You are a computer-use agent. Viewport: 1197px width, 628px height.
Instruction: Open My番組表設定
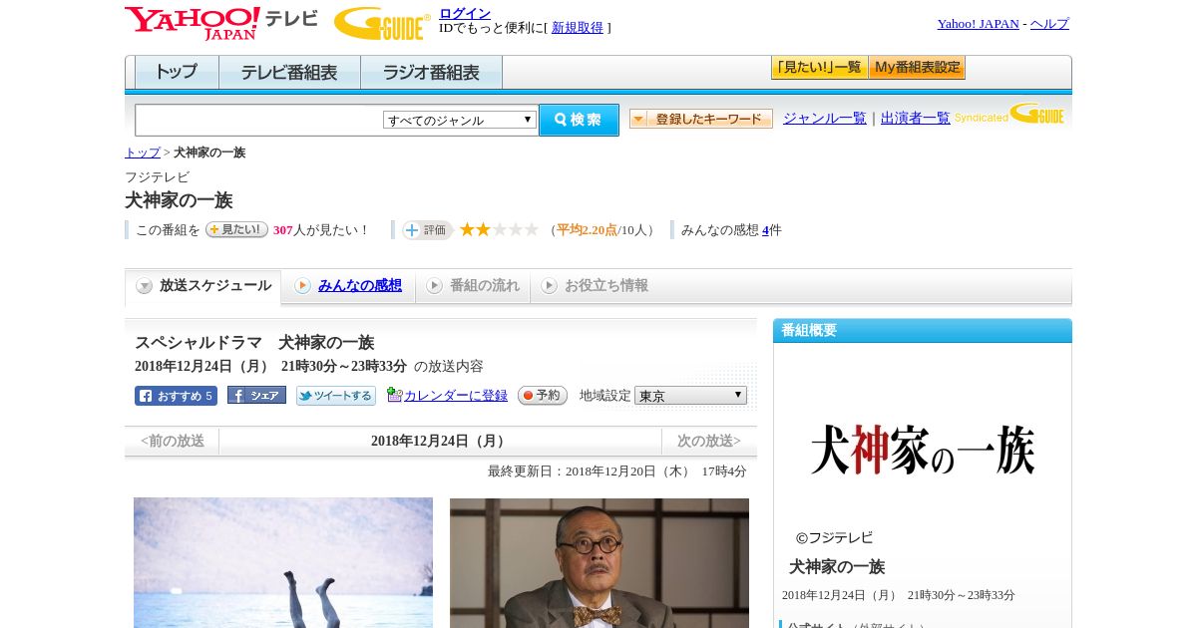pos(917,68)
